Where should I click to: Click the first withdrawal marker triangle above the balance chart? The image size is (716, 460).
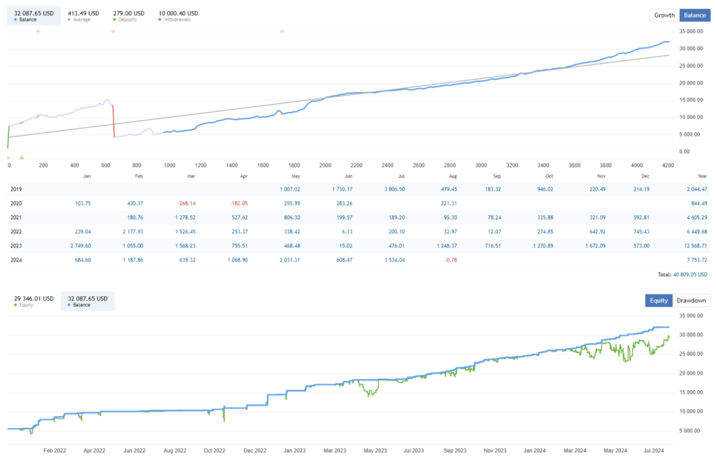tap(38, 31)
